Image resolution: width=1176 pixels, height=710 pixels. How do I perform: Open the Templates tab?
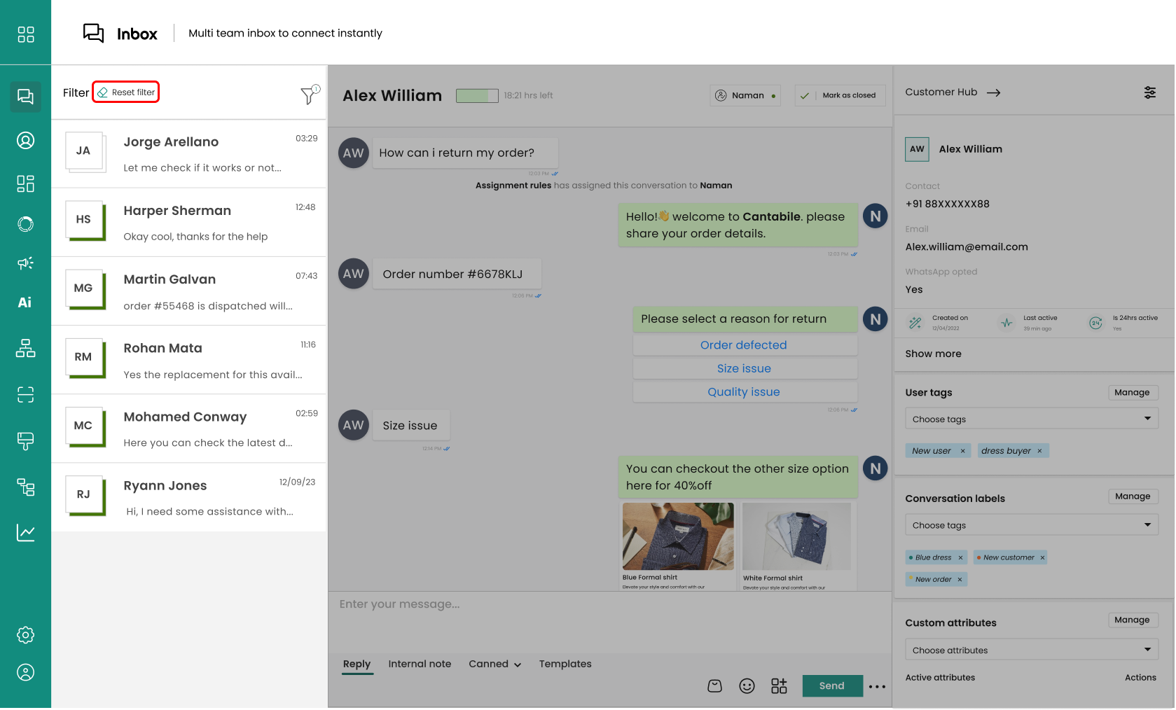565,664
